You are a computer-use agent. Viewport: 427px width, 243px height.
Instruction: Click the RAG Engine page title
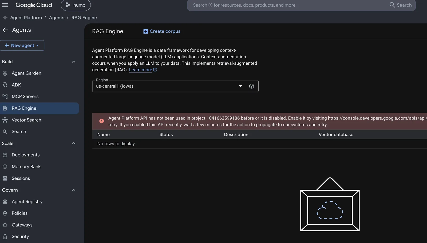(108, 31)
